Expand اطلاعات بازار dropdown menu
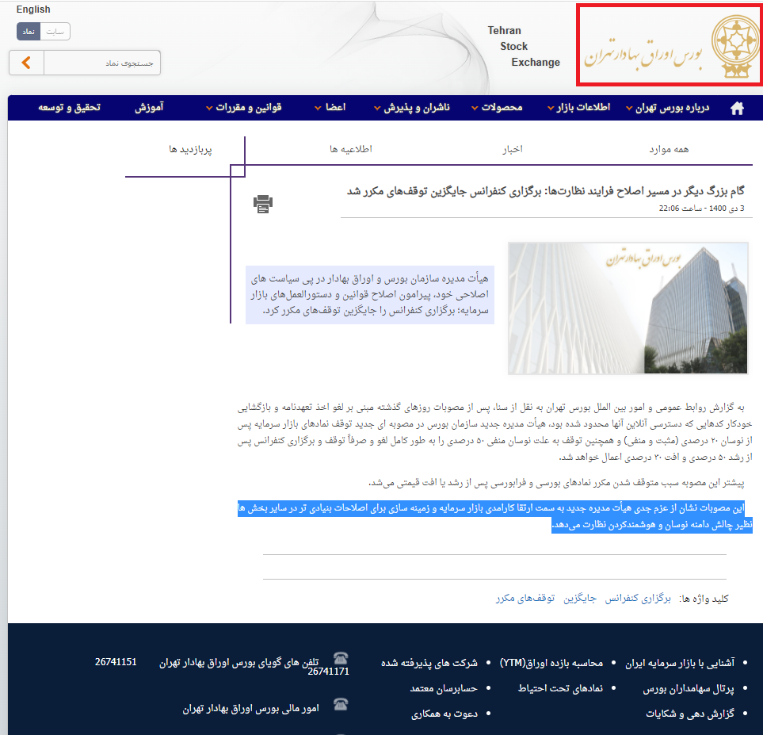This screenshot has height=735, width=763. pos(578,108)
